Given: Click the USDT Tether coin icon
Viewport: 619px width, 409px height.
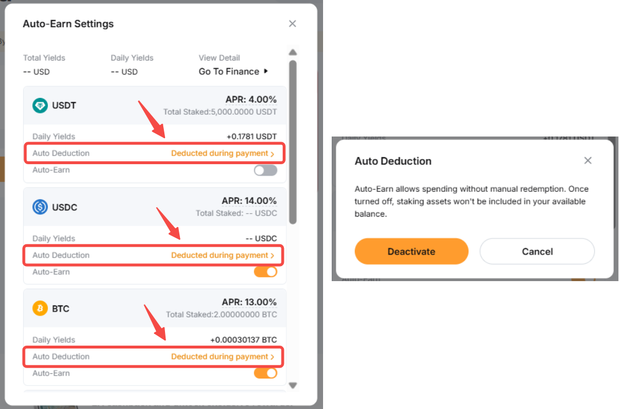Looking at the screenshot, I should click(40, 105).
